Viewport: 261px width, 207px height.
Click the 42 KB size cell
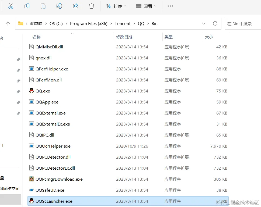tap(222, 47)
